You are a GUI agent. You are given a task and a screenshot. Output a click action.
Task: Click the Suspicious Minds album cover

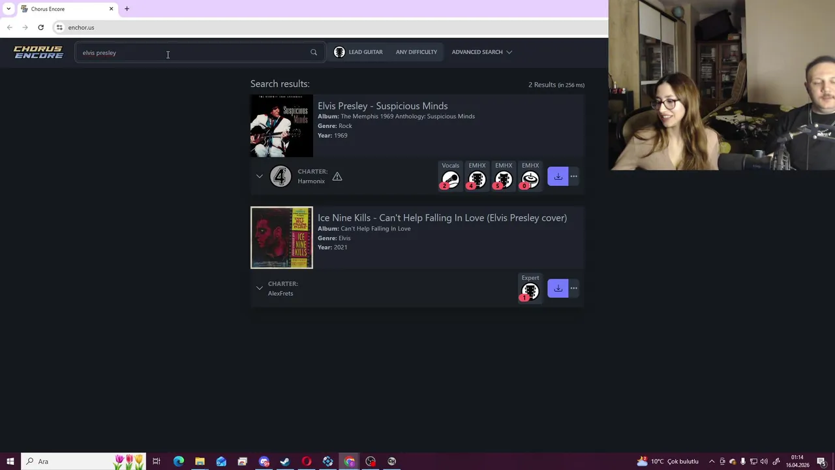pyautogui.click(x=282, y=126)
